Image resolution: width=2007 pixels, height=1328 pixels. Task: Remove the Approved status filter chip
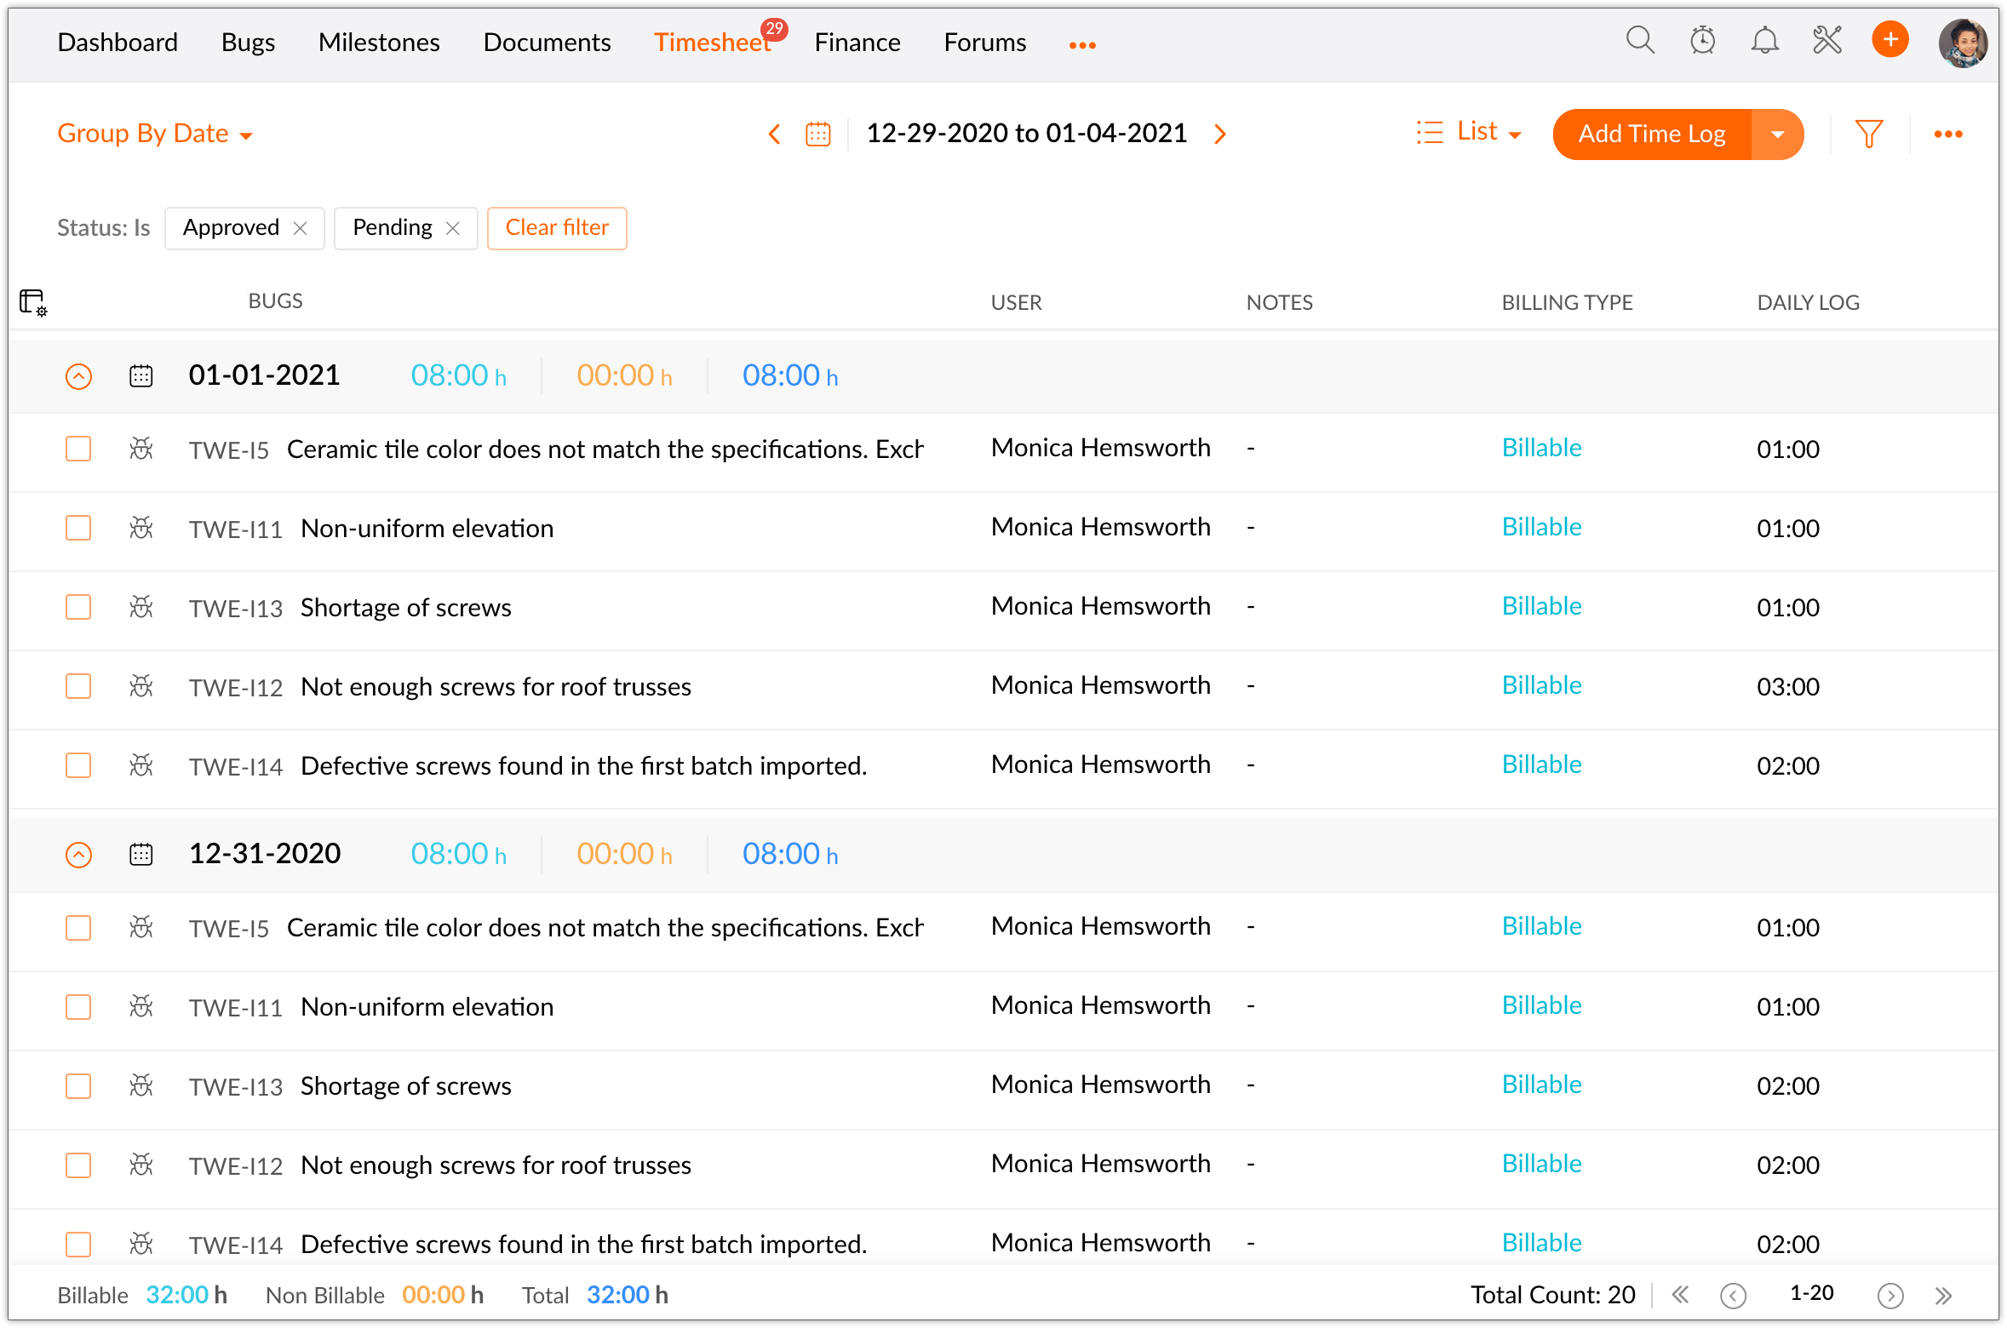(x=300, y=228)
